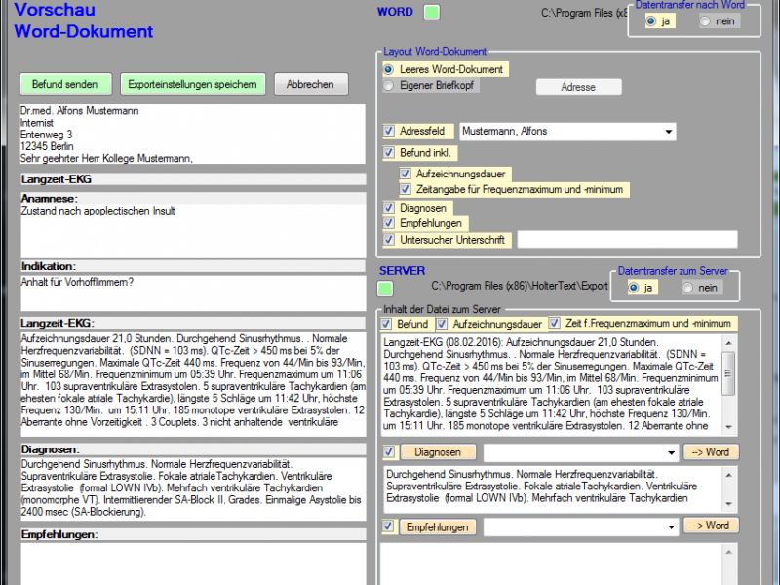Image resolution: width=780 pixels, height=585 pixels.
Task: Select 'ja' for Datentransfer zum Server
Action: tap(633, 288)
